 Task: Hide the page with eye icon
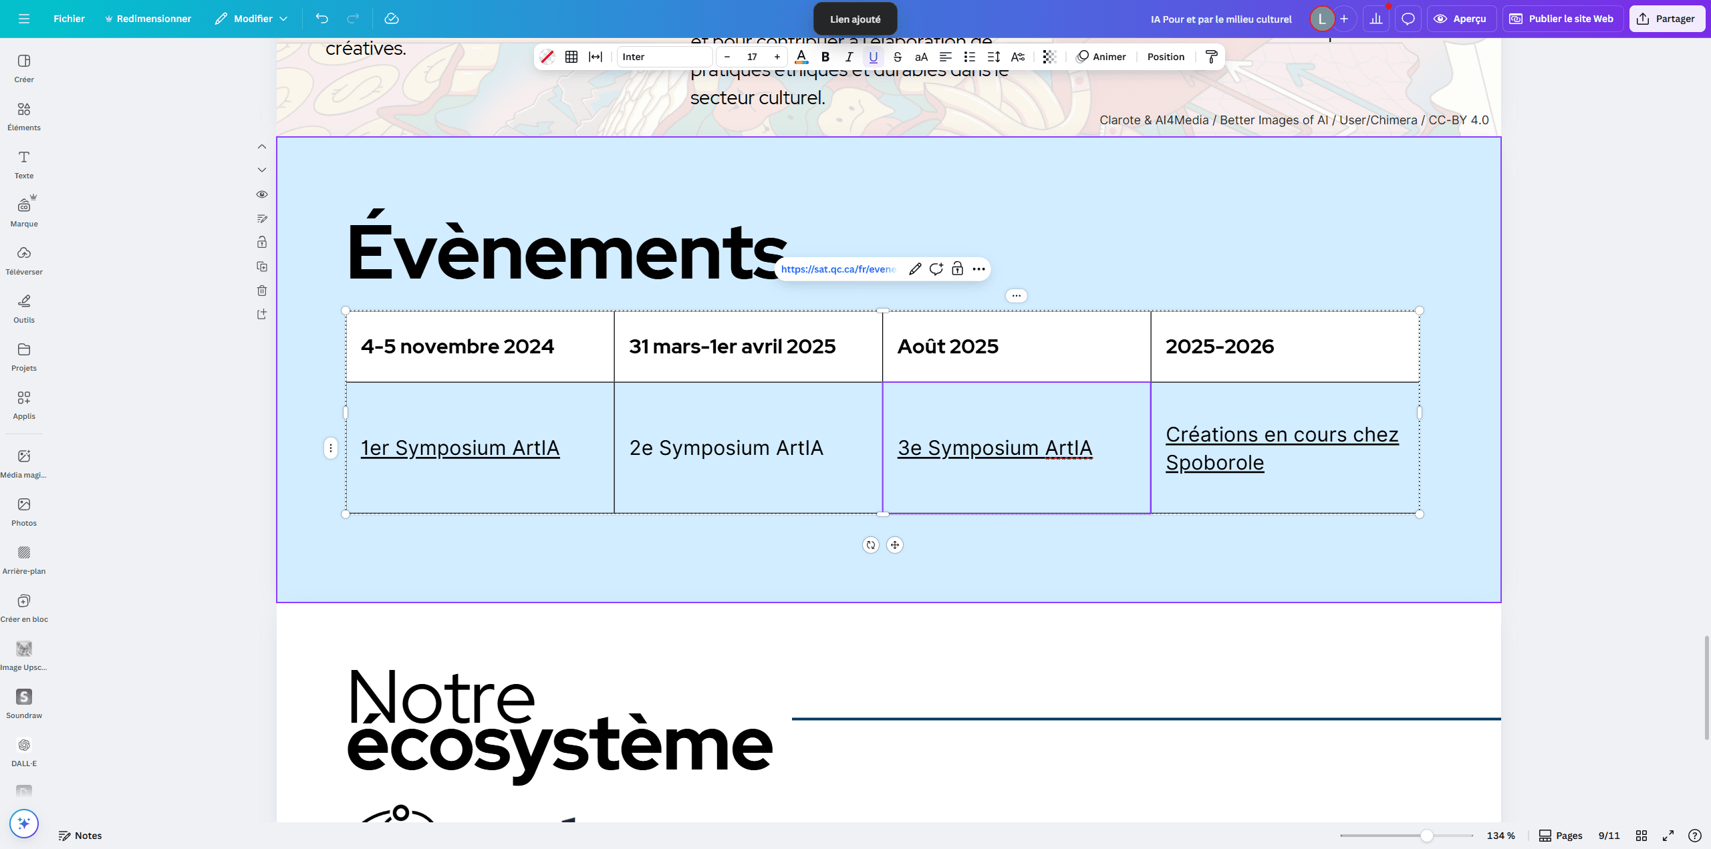(x=262, y=194)
